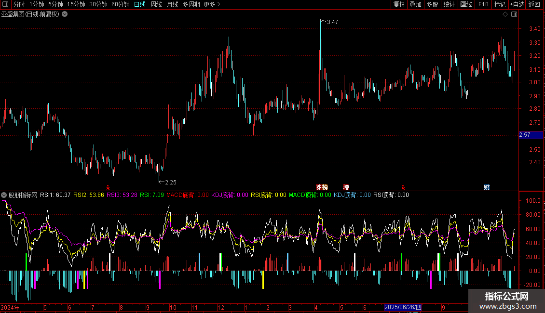The height and width of the screenshot is (313, 545).
Task: Click the 2024年 label on time axis
Action: (x=10, y=307)
